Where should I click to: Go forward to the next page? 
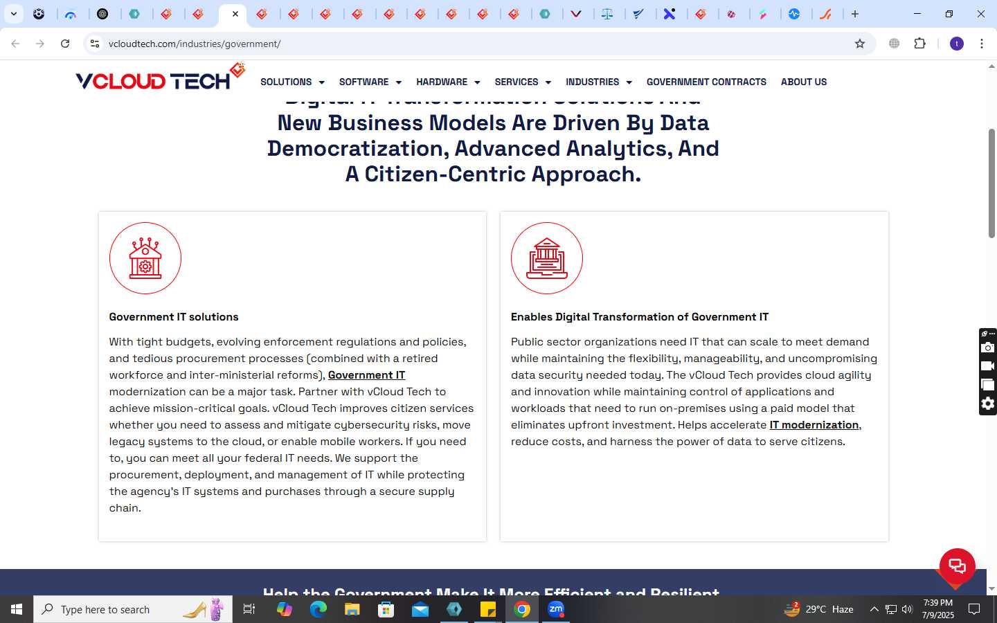[40, 44]
